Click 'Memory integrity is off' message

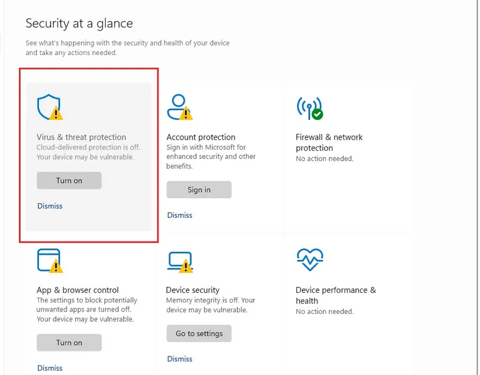click(211, 305)
